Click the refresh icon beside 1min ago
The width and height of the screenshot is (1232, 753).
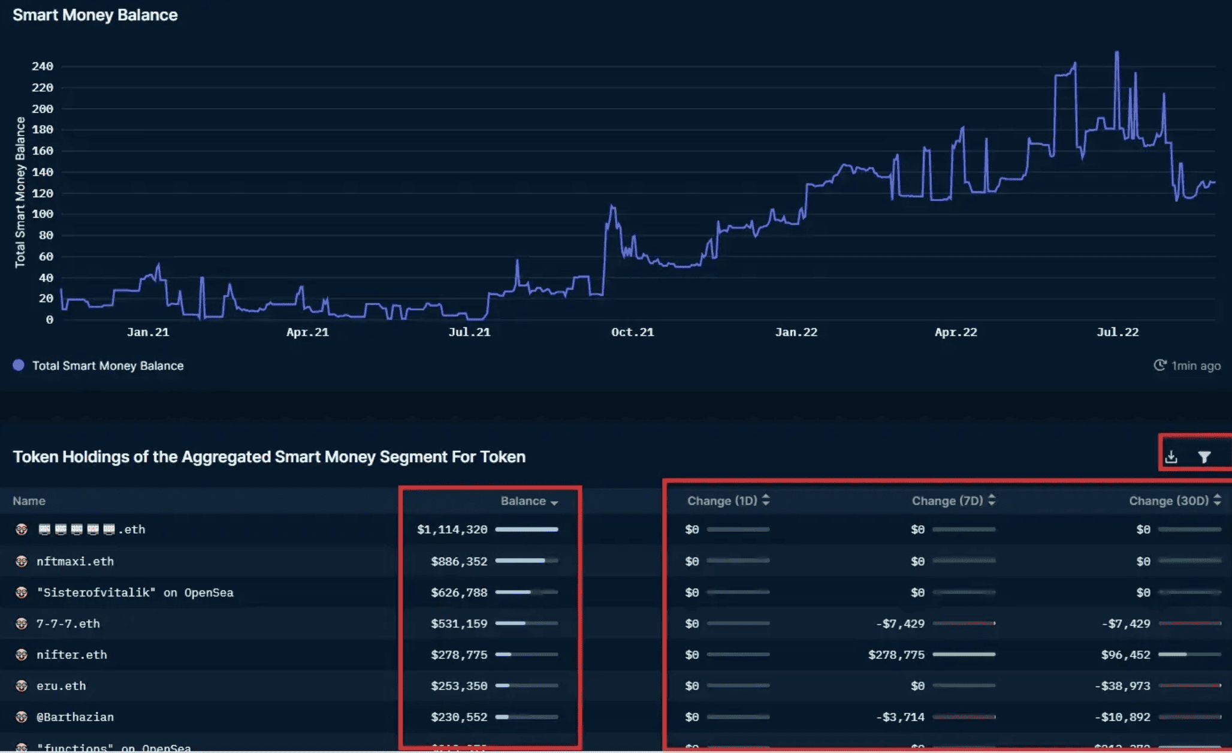point(1159,365)
